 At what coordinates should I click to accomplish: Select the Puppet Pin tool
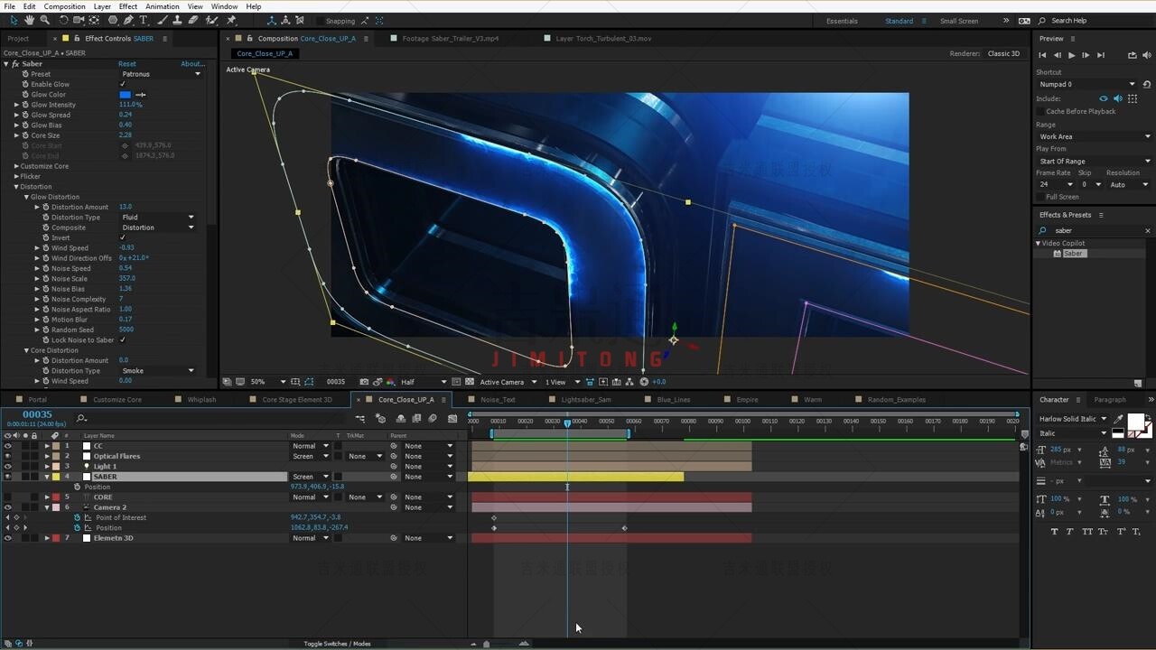click(231, 20)
